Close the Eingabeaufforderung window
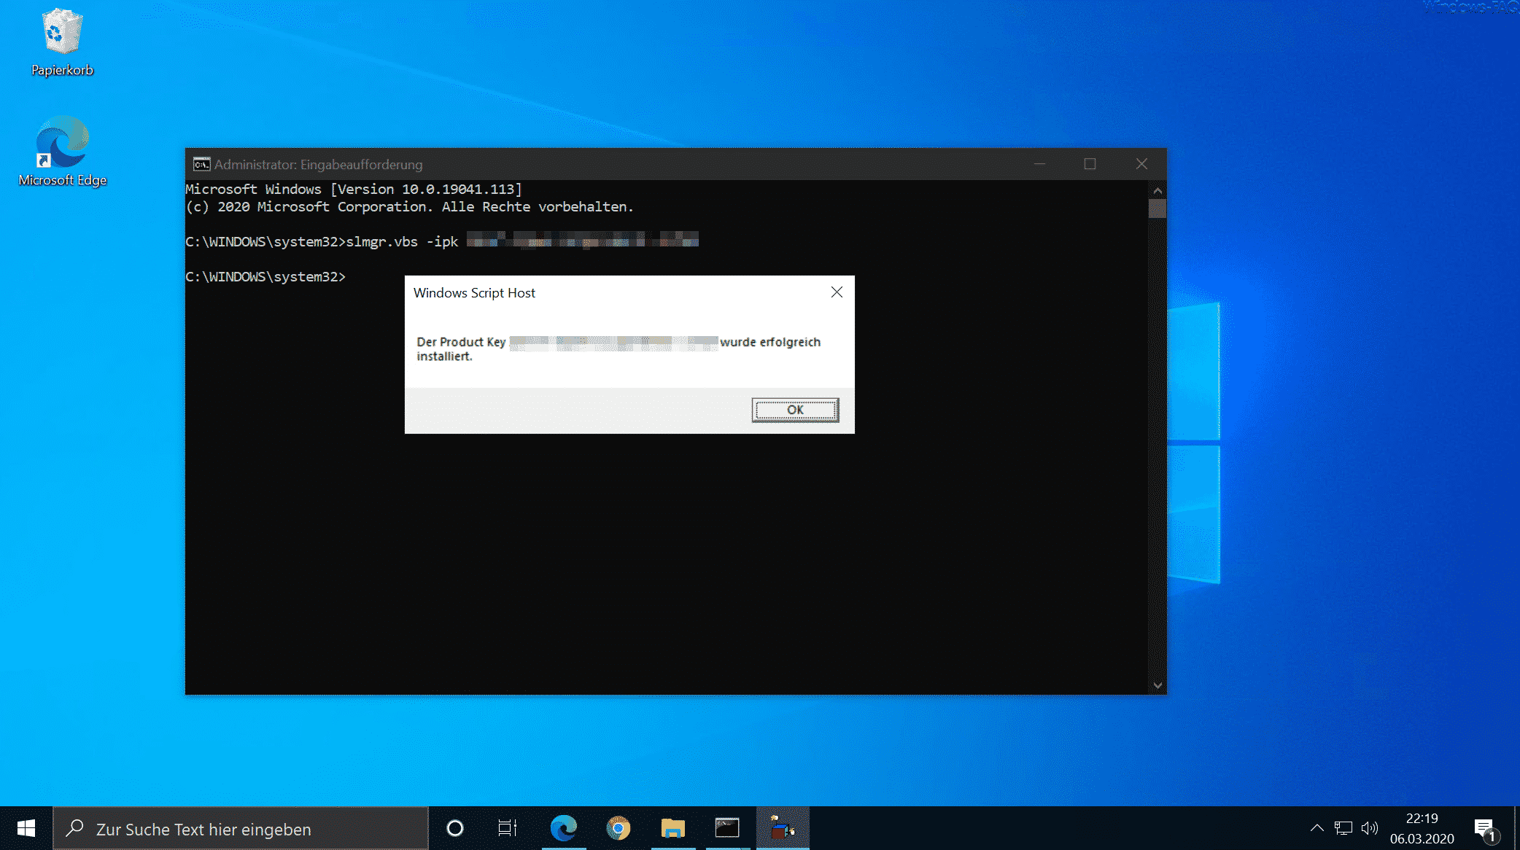 click(x=1141, y=164)
